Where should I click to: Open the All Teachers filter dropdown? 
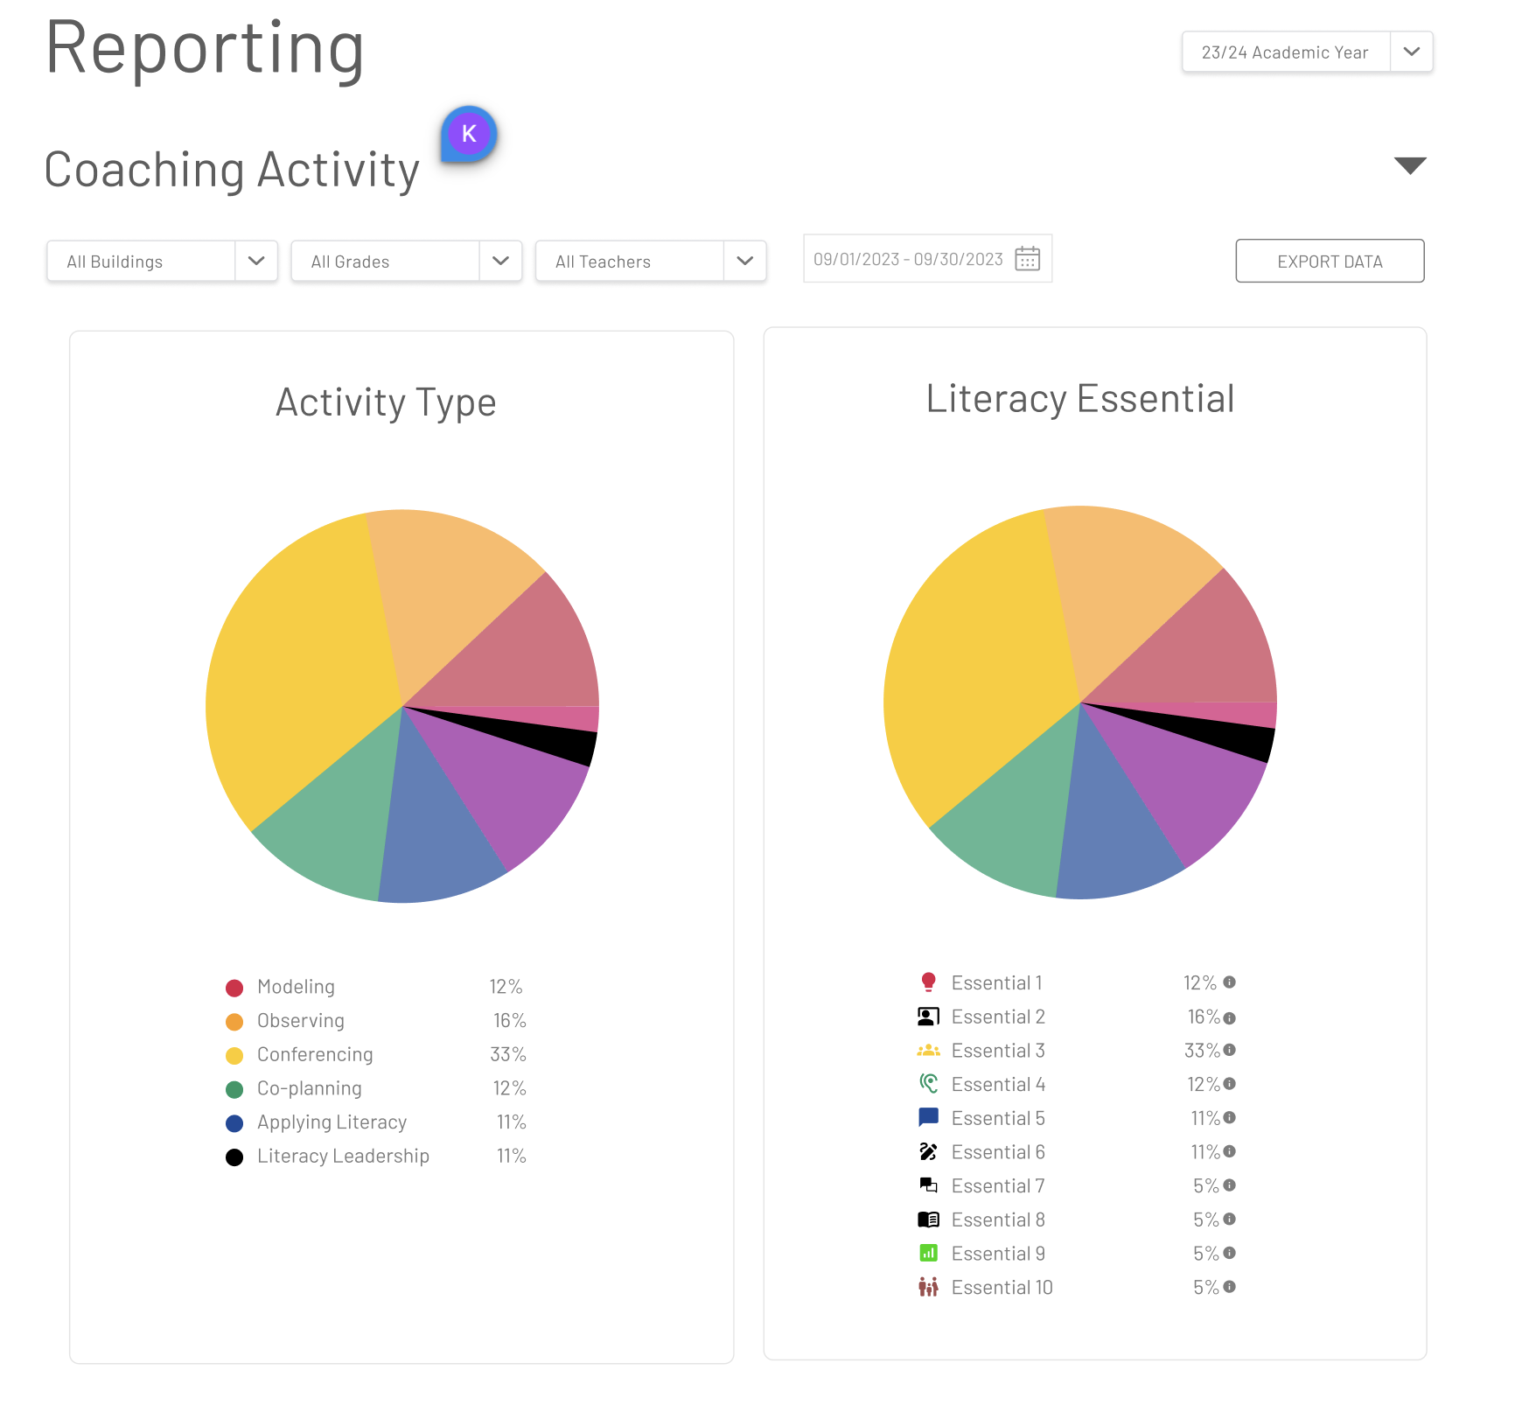(650, 262)
